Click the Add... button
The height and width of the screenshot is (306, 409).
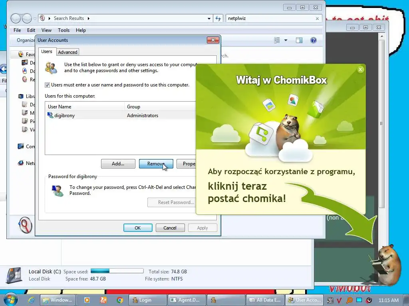coord(118,164)
